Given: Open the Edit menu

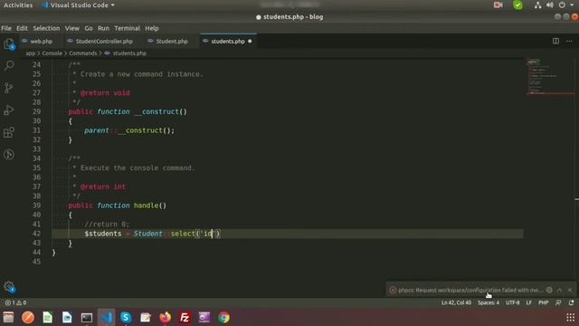Looking at the screenshot, I should coord(22,28).
